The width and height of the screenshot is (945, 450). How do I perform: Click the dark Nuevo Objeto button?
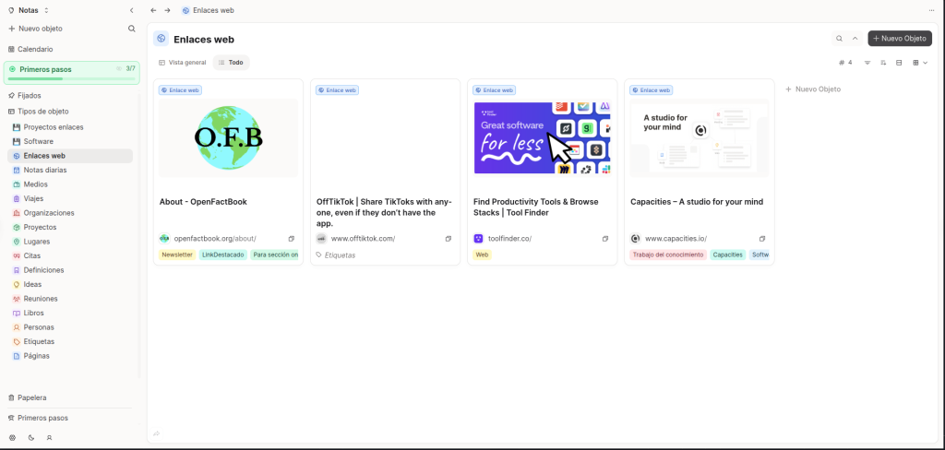900,39
